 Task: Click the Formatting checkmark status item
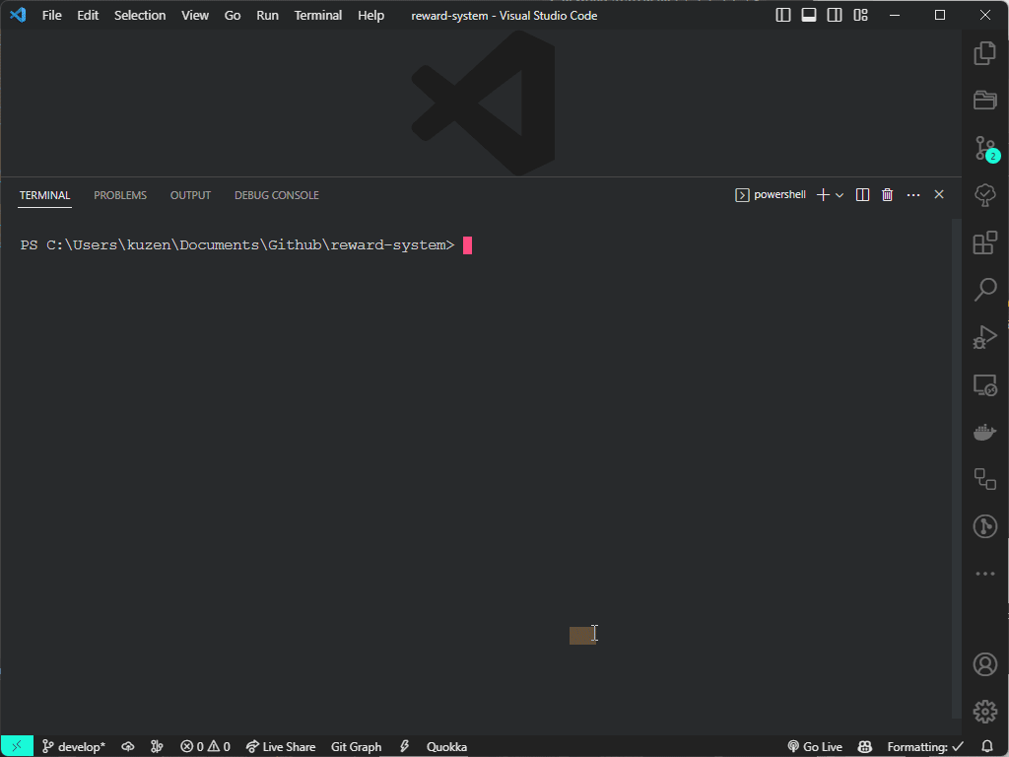pos(925,747)
